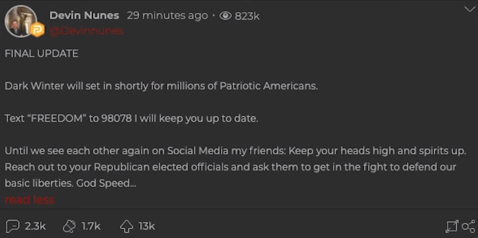The height and width of the screenshot is (238, 478).
Task: Click the eye views icon
Action: [x=226, y=16]
